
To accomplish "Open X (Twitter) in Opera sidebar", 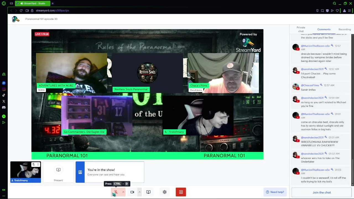I will coord(4,101).
